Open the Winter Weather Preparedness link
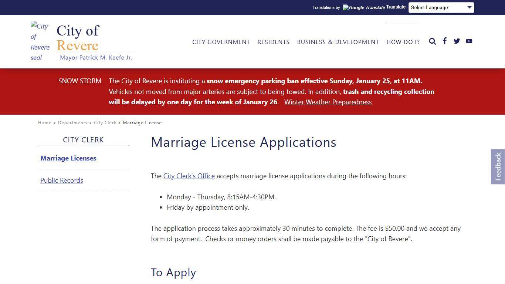Screen dimensions: 505x284 [328, 102]
